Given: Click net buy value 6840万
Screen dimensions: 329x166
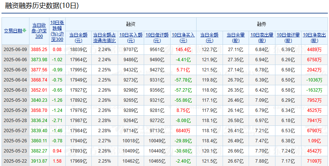Looking at the screenshot, I should pos(183,130).
